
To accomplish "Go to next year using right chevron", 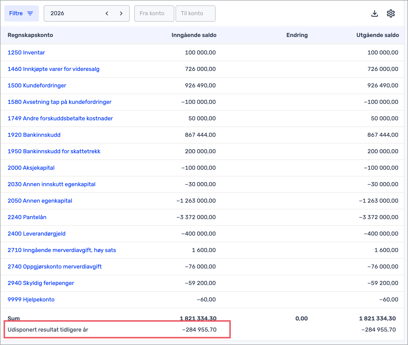I will [121, 13].
